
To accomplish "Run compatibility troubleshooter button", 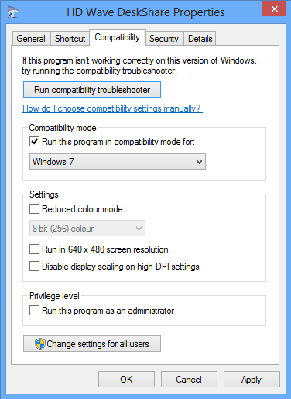I will point(92,90).
